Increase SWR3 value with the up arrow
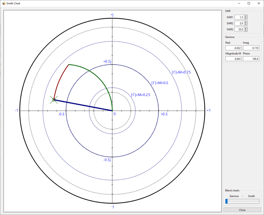Viewport: 264px width, 215px height. tap(246, 28)
